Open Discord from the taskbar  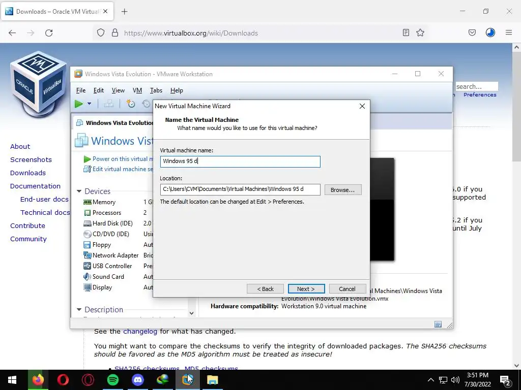pos(137,380)
